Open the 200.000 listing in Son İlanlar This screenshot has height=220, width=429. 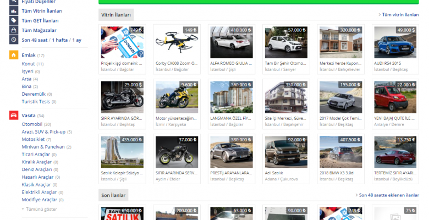[x=177, y=213]
